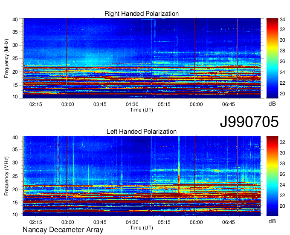Click the 35 MHz tick on the Right Handed plot

coord(15,32)
